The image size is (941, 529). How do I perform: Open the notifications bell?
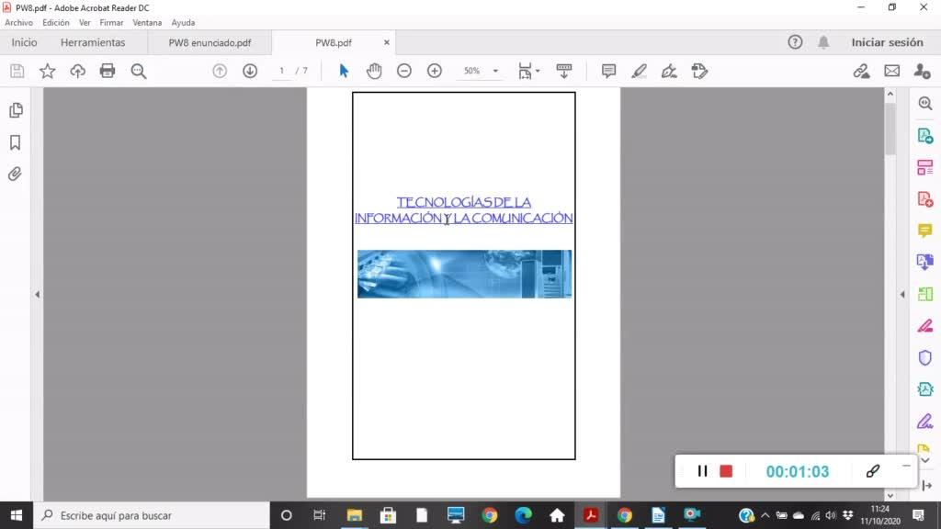pos(823,42)
